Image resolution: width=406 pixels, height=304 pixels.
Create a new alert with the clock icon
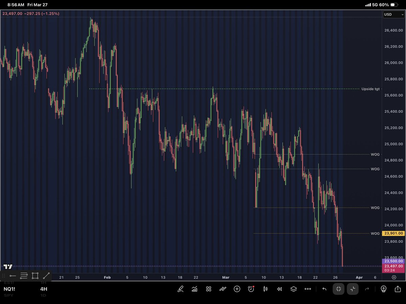(251, 289)
